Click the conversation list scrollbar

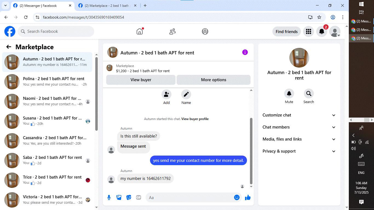pos(96,94)
